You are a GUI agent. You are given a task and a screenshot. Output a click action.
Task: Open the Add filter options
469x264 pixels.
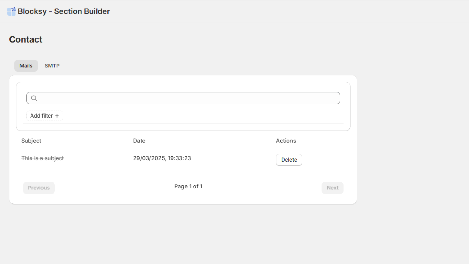45,116
